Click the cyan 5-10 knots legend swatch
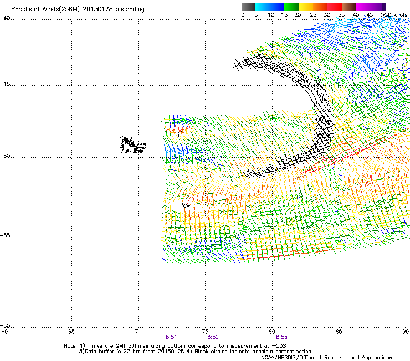 click(262, 7)
